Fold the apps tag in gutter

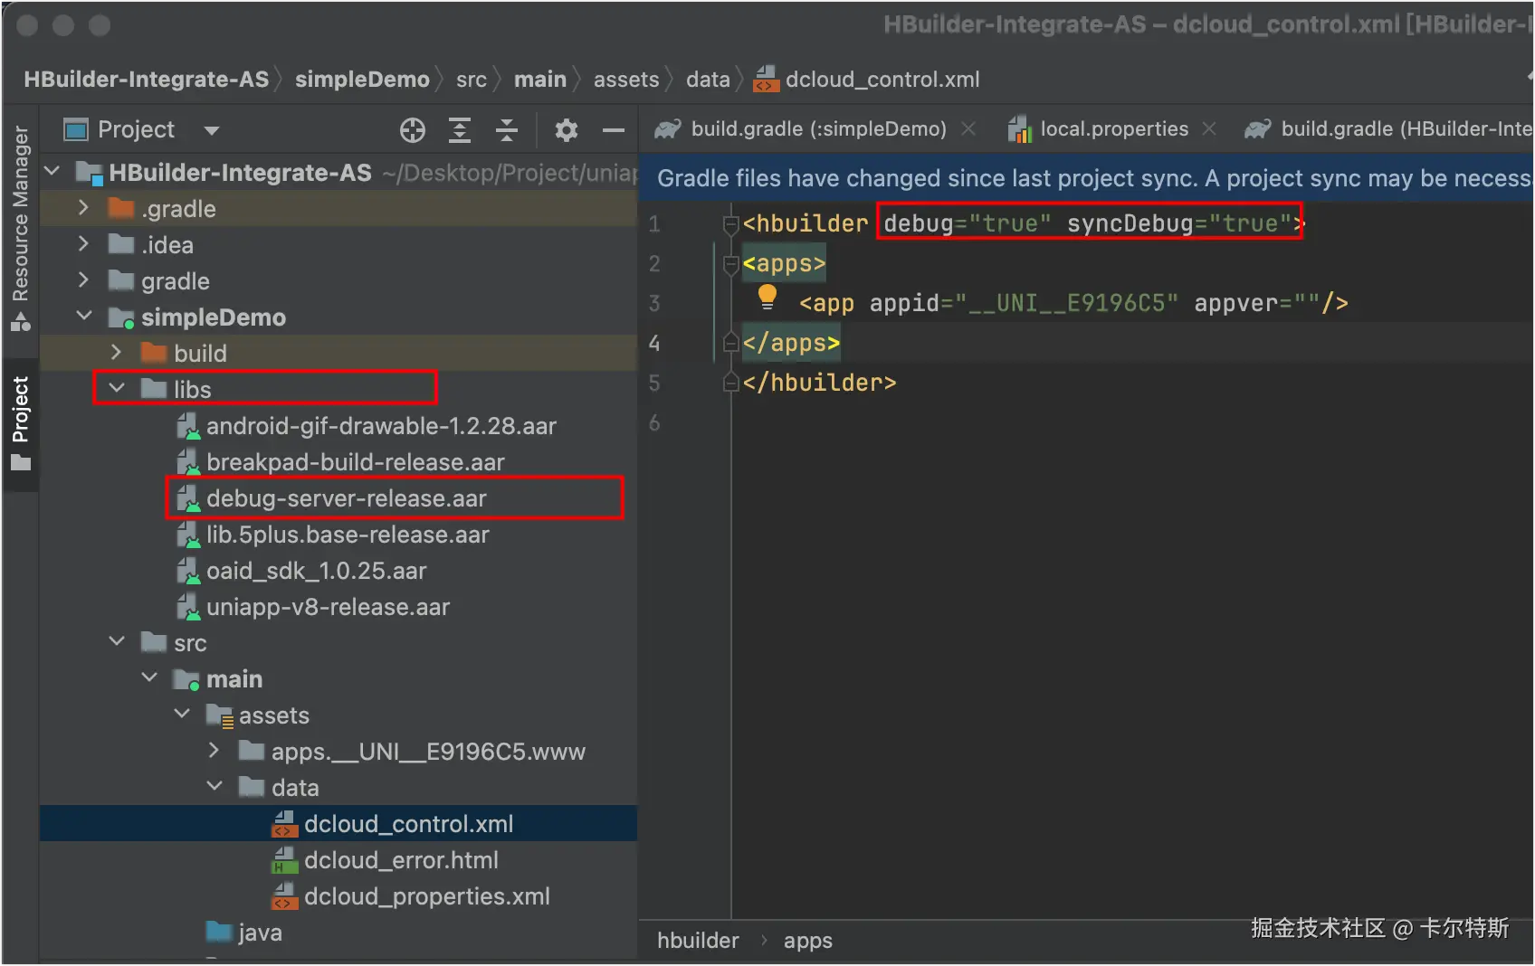[x=731, y=263]
